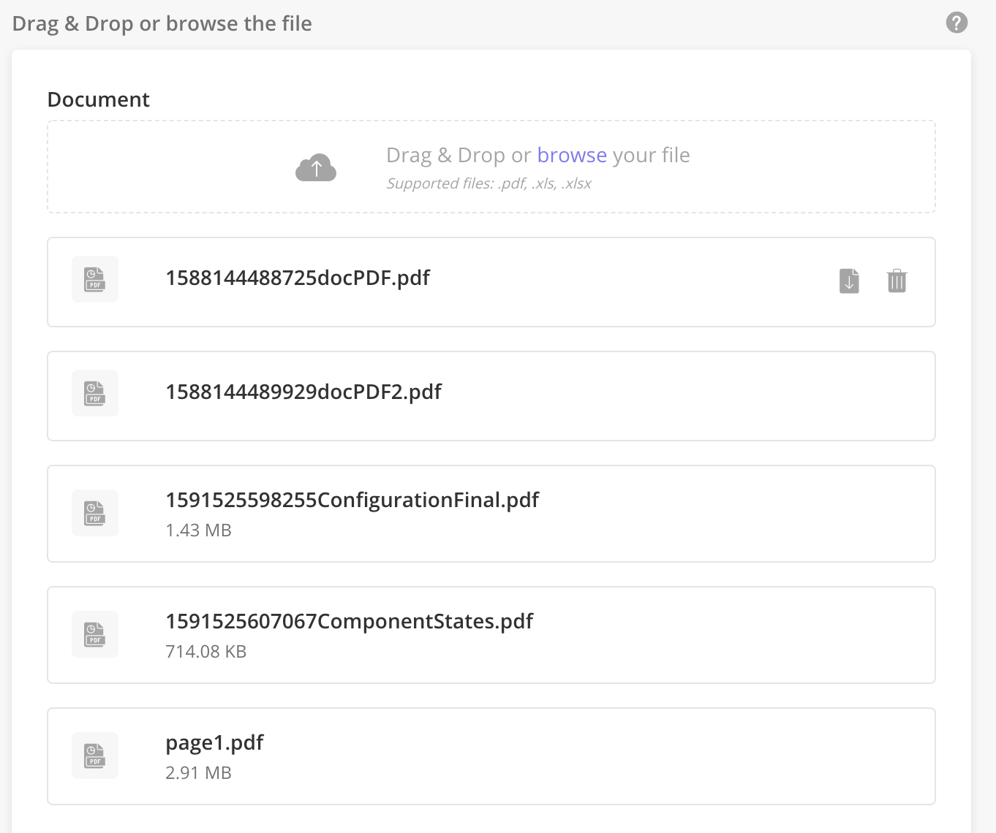Open 1591525607067ComponentStates.pdf file name
996x833 pixels.
350,621
